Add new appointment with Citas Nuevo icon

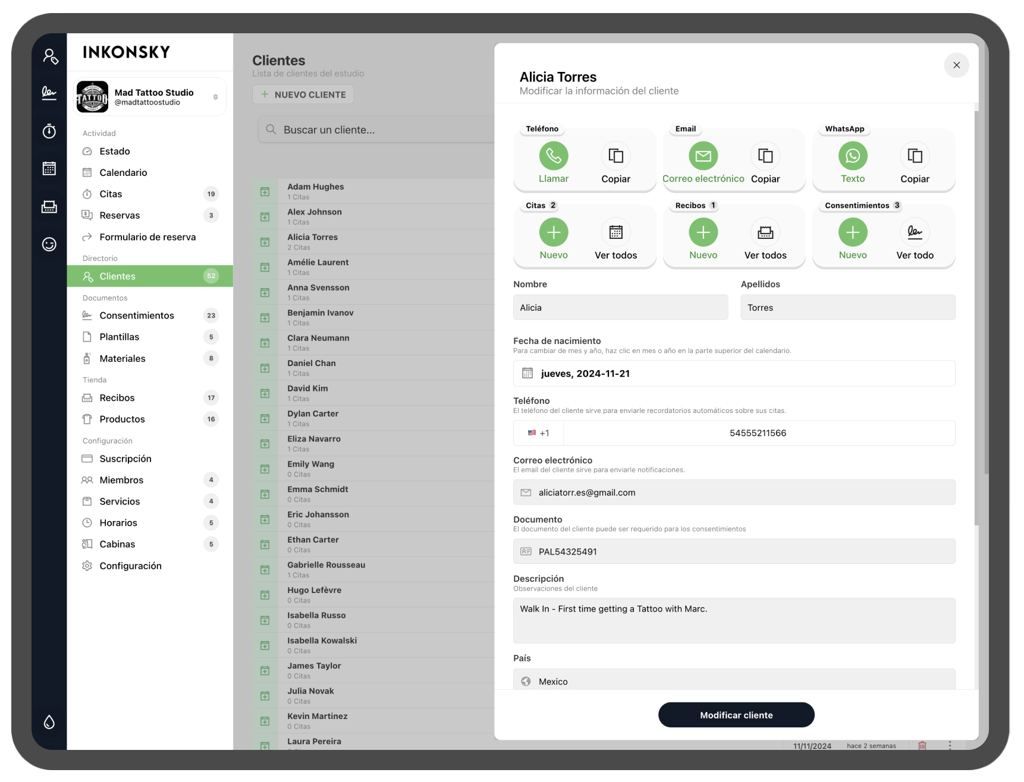point(553,232)
